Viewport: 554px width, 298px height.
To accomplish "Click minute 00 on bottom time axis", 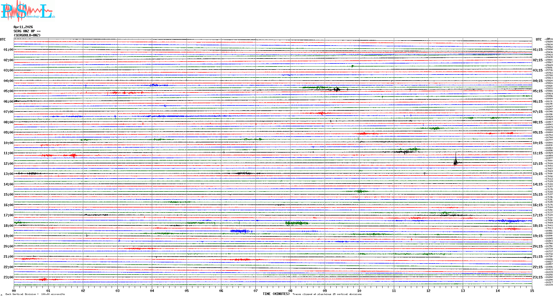I will pyautogui.click(x=14, y=291).
